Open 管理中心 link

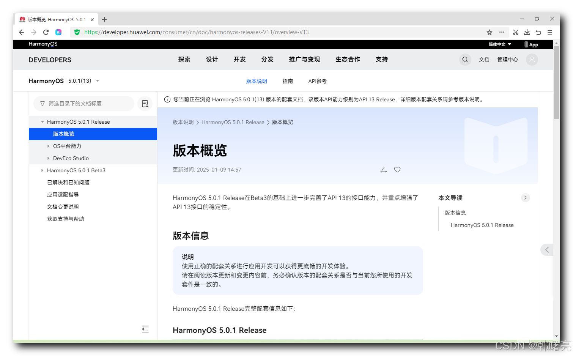508,60
